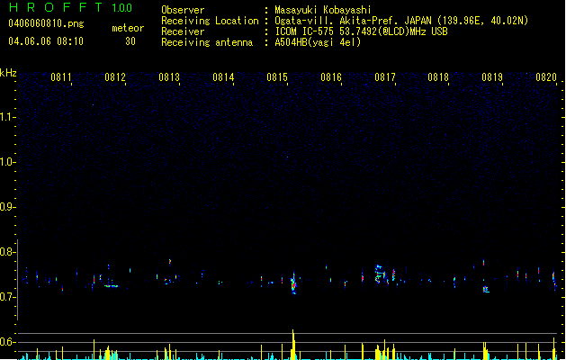
Task: Click the 0812 time axis marker
Action: (115, 77)
